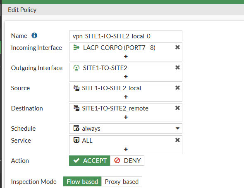Select Proxy-based inspection mode

[x=122, y=181]
